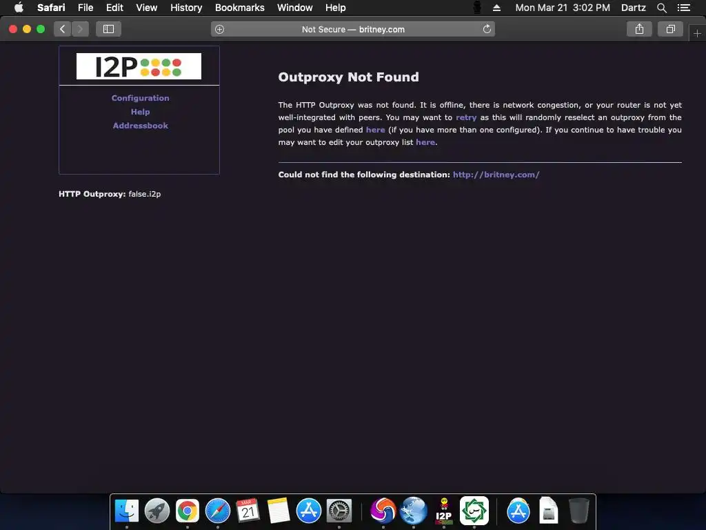Viewport: 706px width, 530px height.
Task: Click the dark silhouette icon in menu bar
Action: coord(477,8)
